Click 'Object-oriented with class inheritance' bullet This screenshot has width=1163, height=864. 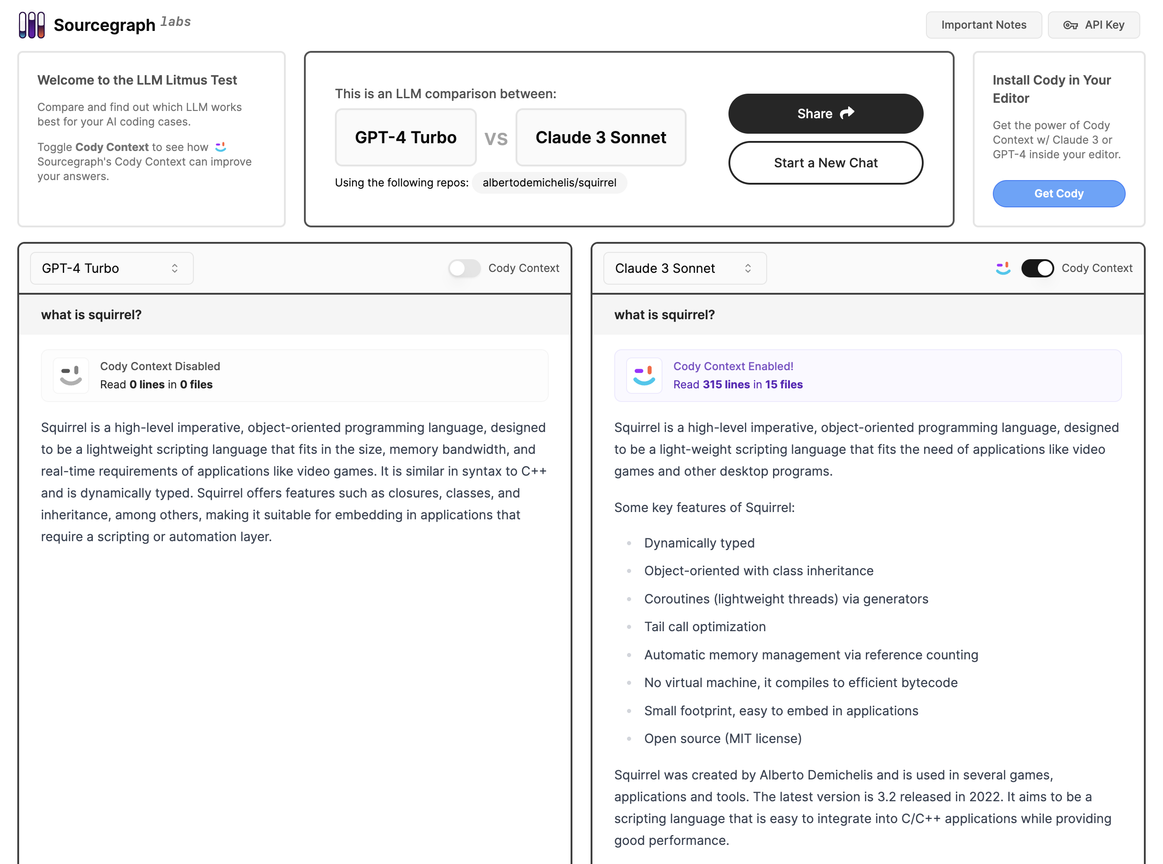pyautogui.click(x=758, y=571)
